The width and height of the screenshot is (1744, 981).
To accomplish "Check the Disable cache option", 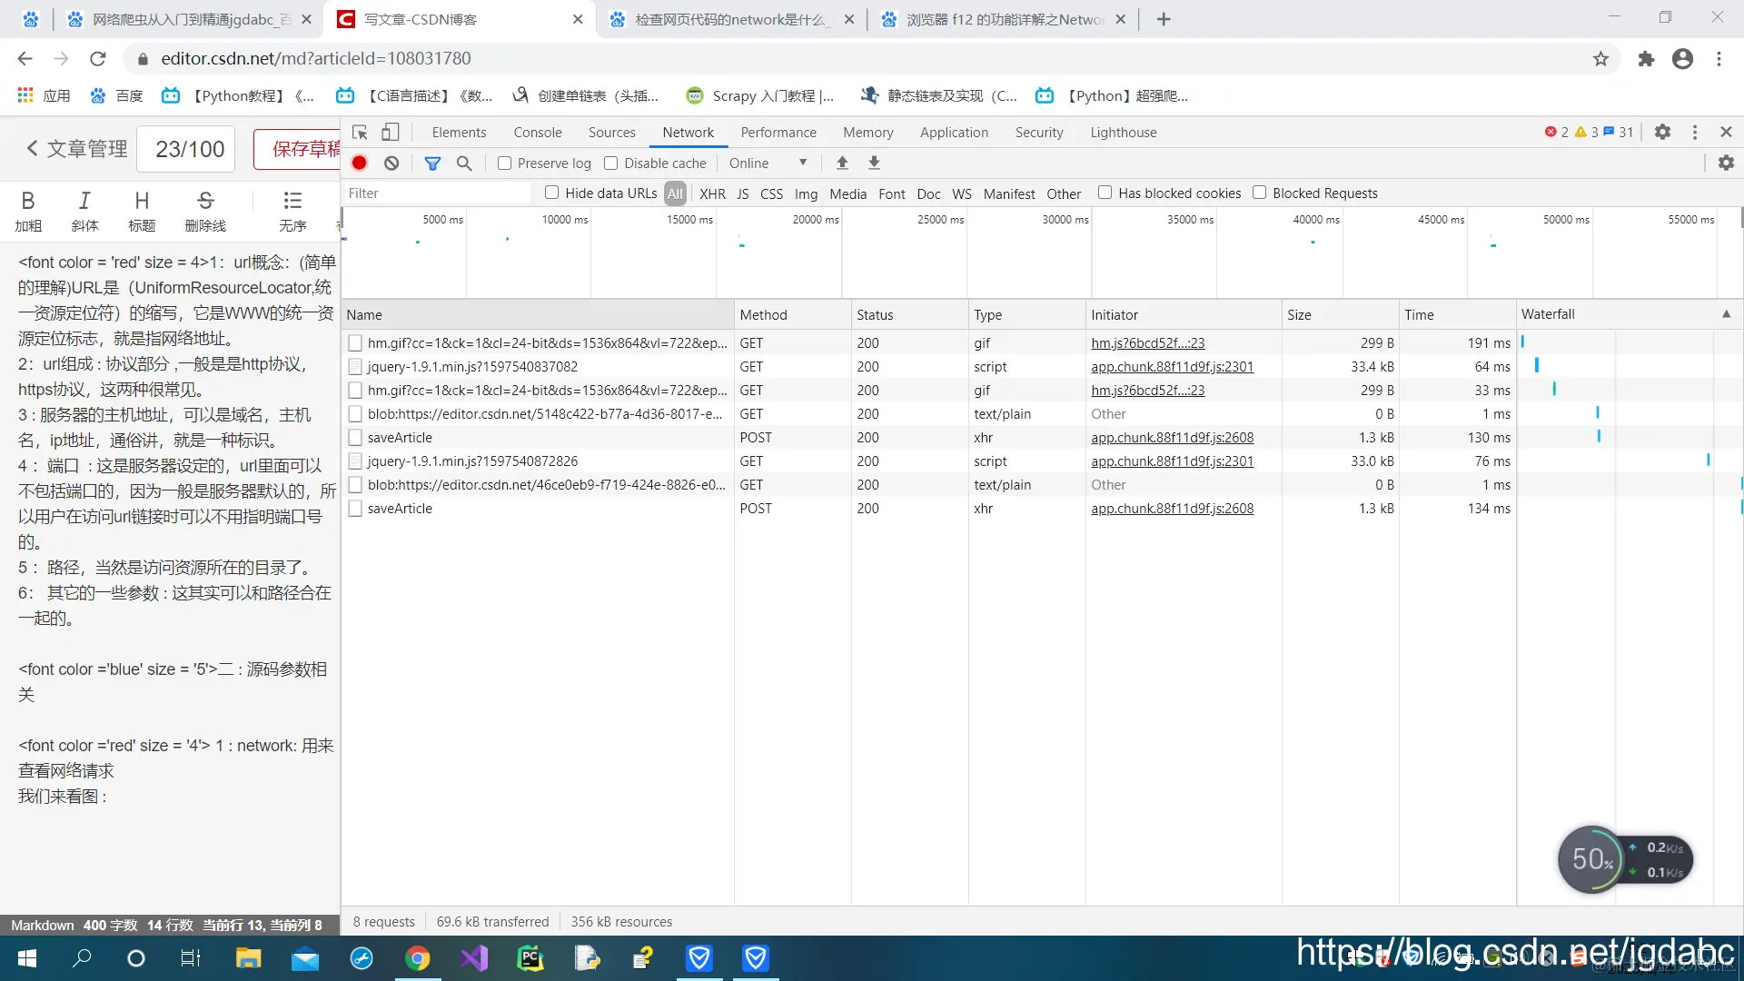I will coord(611,163).
